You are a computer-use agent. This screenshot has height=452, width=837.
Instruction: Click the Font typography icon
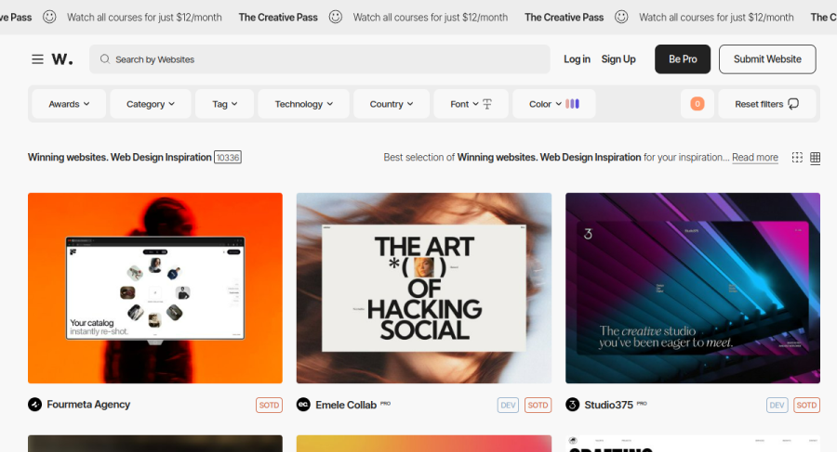[486, 104]
